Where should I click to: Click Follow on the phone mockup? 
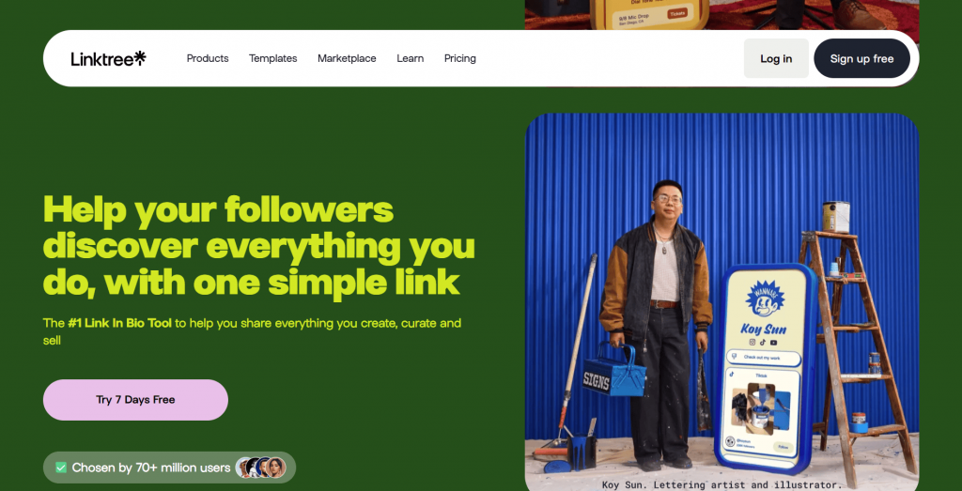(783, 447)
